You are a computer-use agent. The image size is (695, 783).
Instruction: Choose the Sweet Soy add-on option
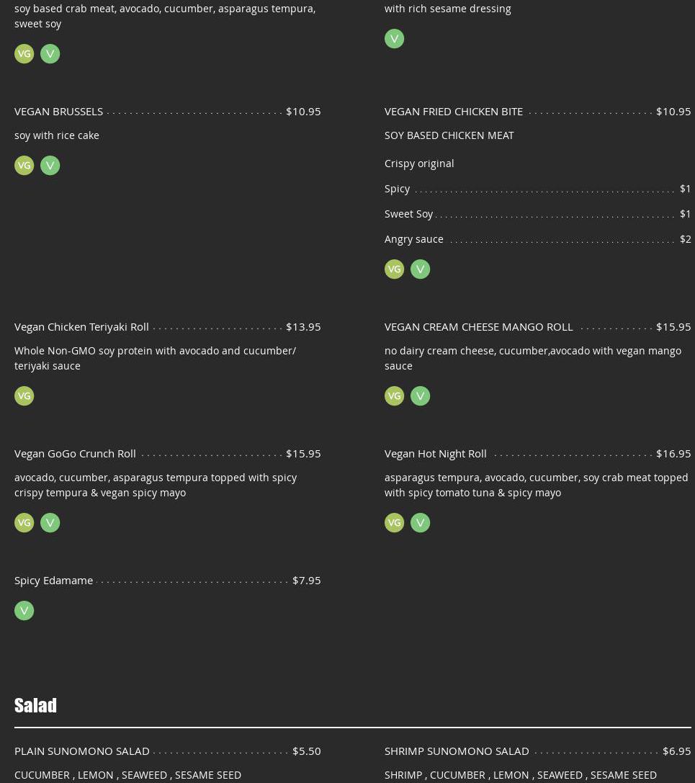[x=408, y=214]
